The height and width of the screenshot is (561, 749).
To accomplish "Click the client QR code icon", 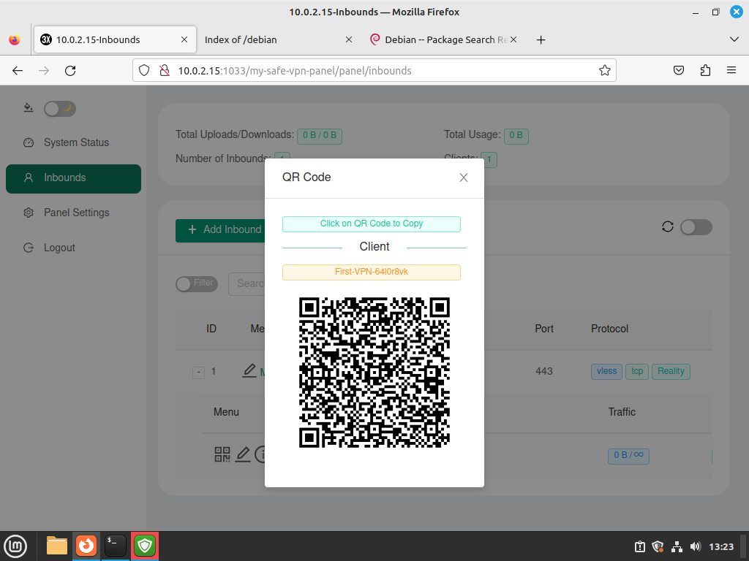I will point(222,454).
